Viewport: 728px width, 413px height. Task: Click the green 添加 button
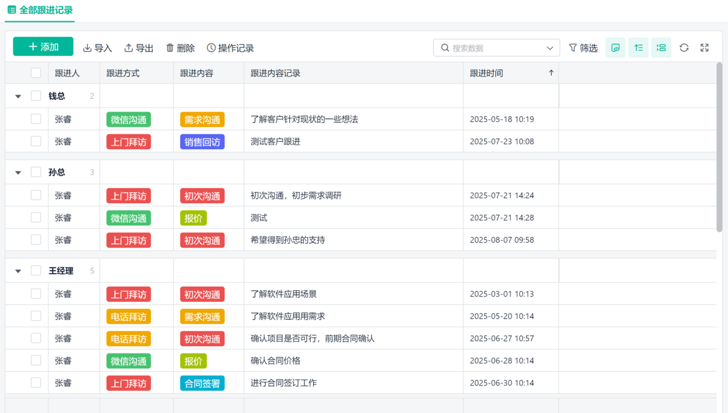coord(43,47)
